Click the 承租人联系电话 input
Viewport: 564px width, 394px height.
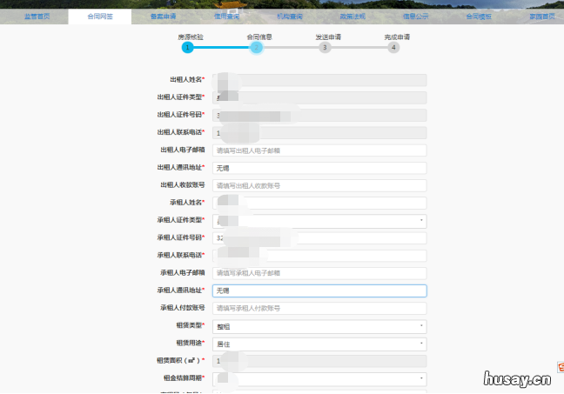(319, 256)
